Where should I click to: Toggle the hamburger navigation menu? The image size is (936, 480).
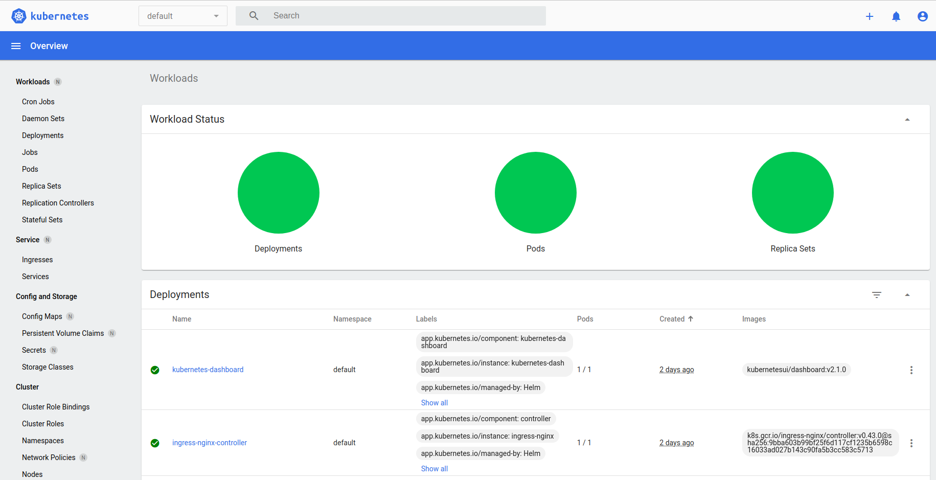(16, 46)
